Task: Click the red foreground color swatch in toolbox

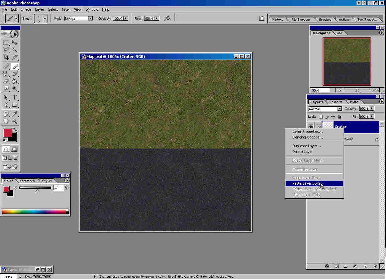Action: pyautogui.click(x=7, y=132)
